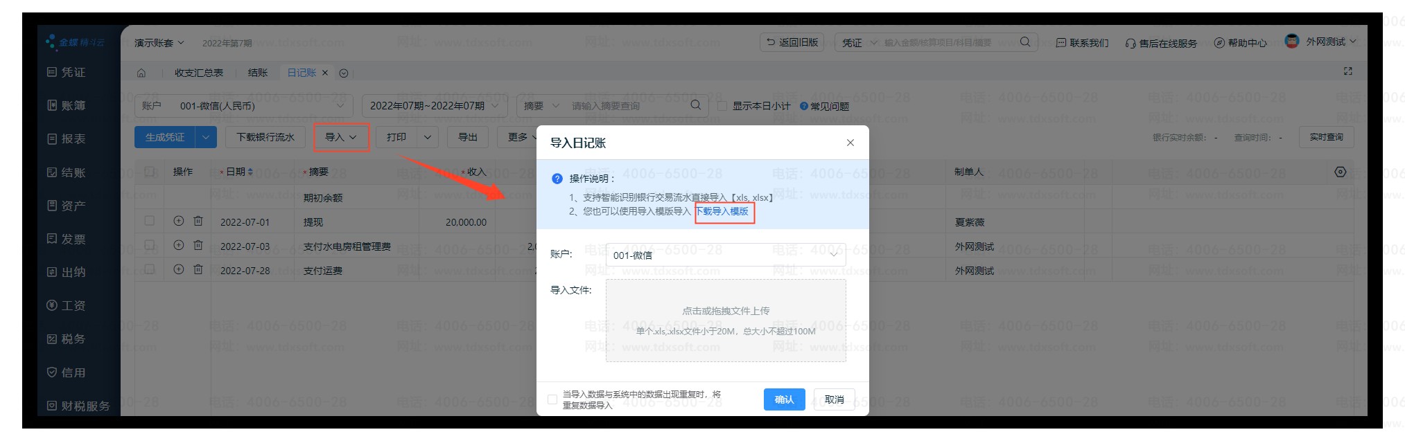Click trash icon on 2022-07-28 row
Image resolution: width=1405 pixels, height=441 pixels.
coord(198,269)
